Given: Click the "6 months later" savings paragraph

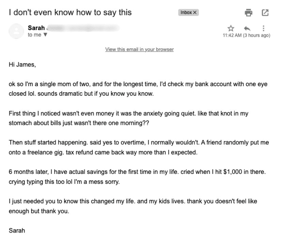Looking at the screenshot, I should pos(137,177).
